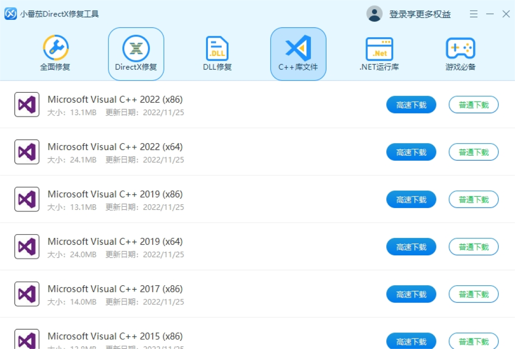Open the 全面修复 wrench icon tab
The width and height of the screenshot is (515, 349).
pyautogui.click(x=55, y=53)
